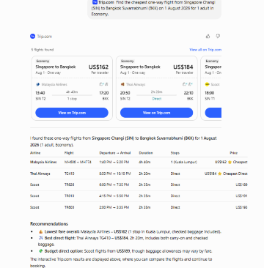The width and height of the screenshot is (264, 268).
Task: Click the "5 flights found" text
Action: point(43,50)
